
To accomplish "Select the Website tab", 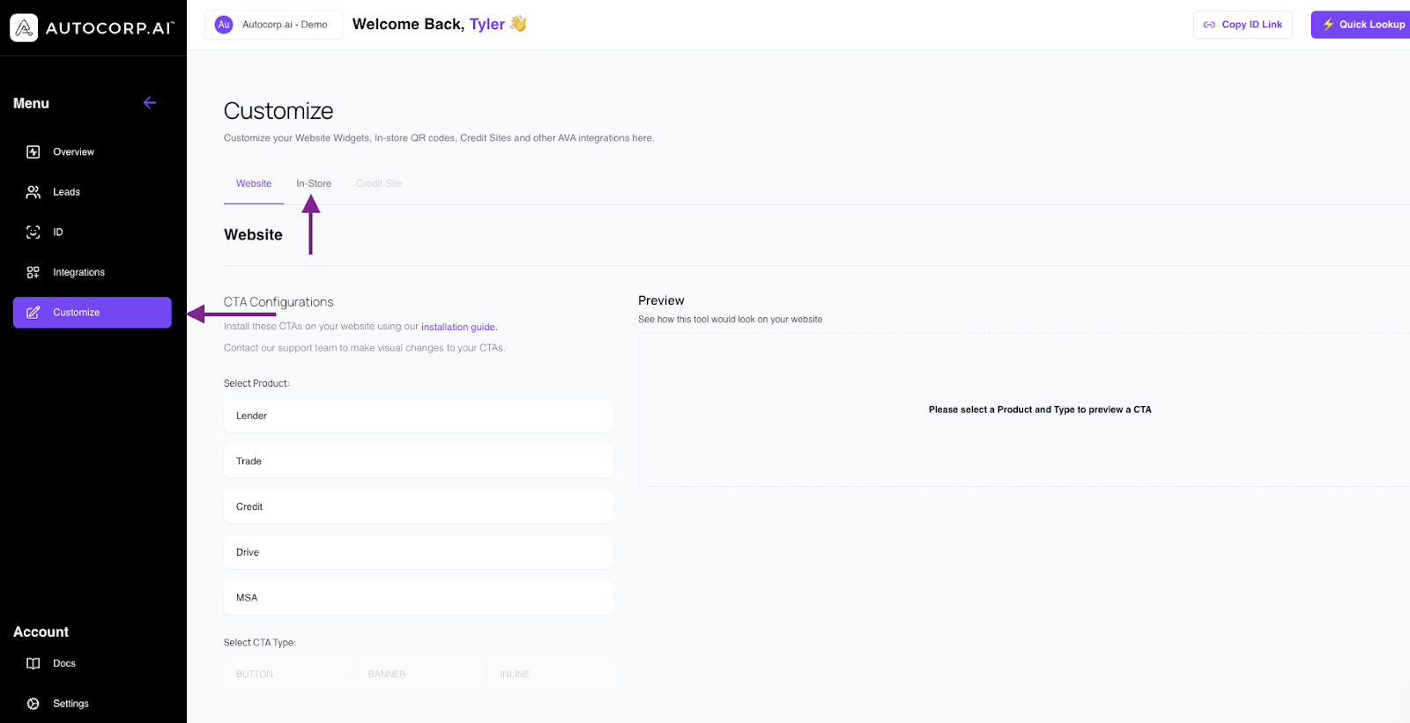I will click(x=254, y=184).
